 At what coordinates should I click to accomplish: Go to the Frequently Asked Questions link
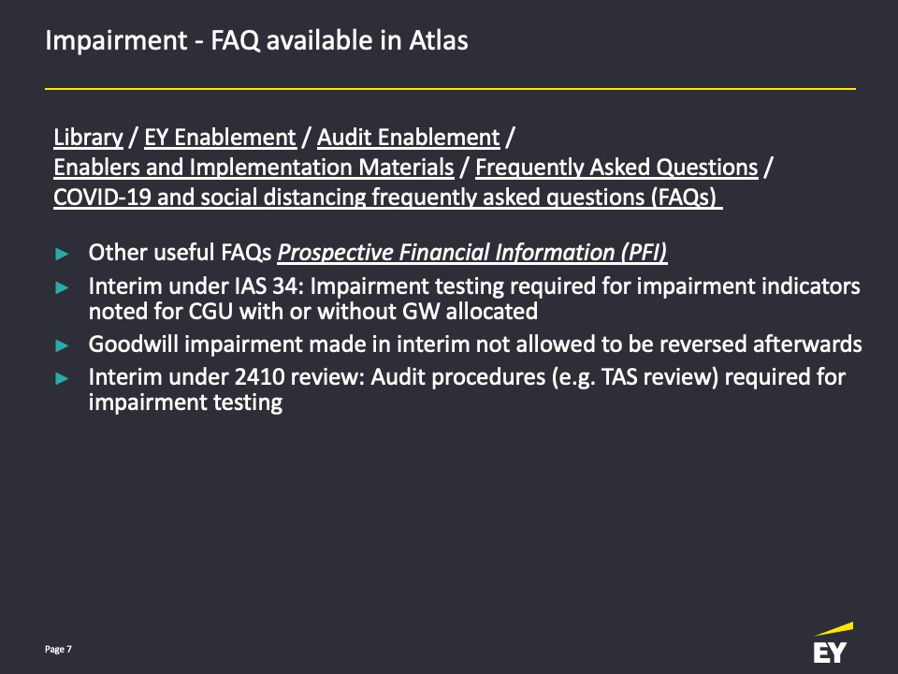coord(616,168)
